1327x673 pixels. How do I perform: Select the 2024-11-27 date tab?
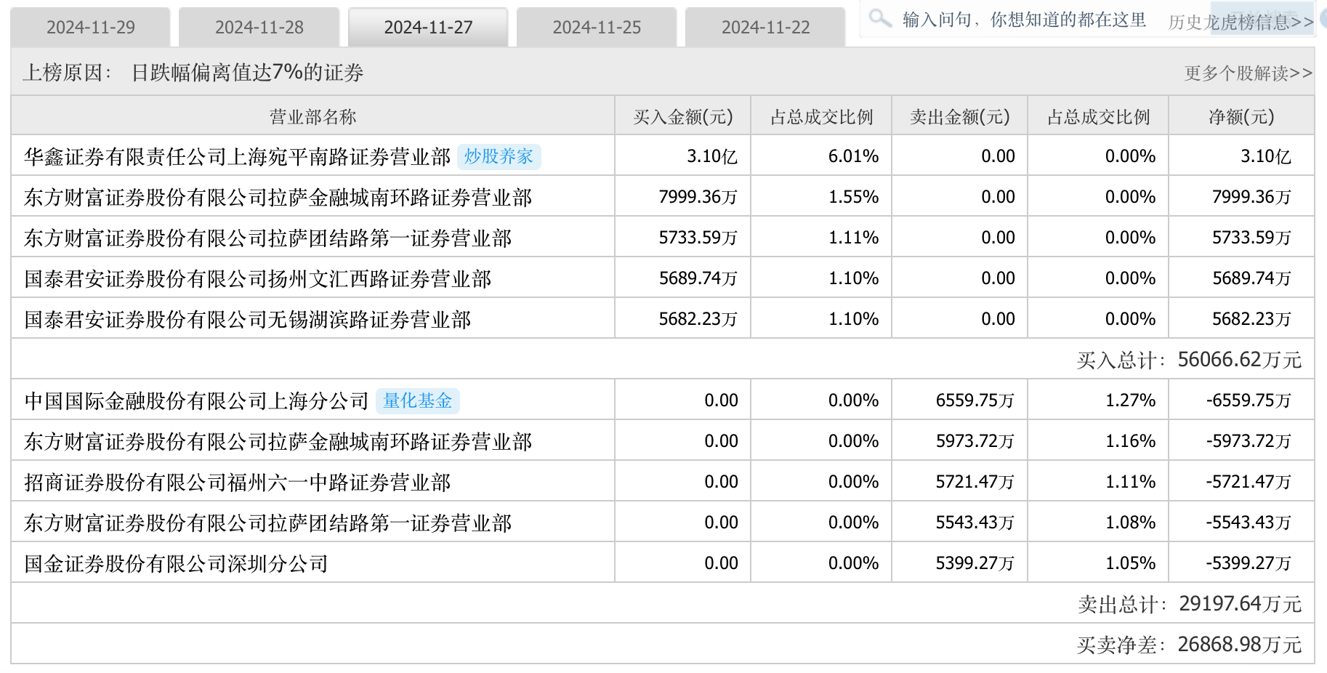428,28
